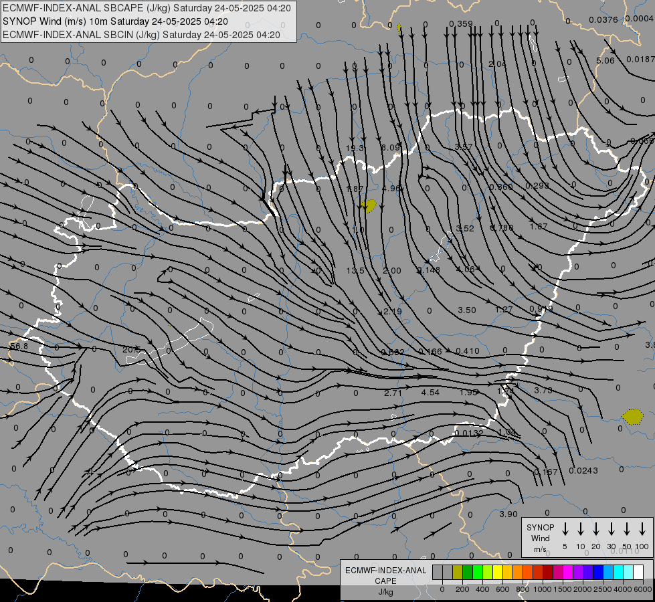Pick the deep blue swatch left of 2500
The width and height of the screenshot is (655, 602).
coord(597,573)
